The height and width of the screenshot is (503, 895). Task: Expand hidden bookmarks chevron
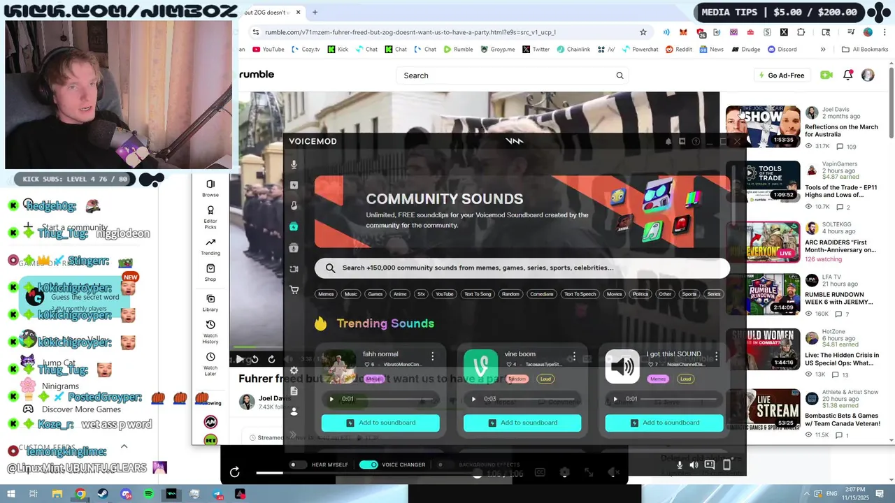tap(823, 50)
